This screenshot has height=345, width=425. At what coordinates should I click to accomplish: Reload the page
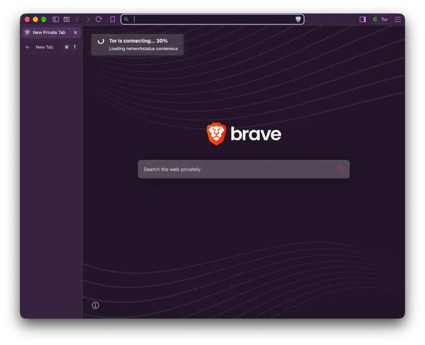(x=99, y=19)
